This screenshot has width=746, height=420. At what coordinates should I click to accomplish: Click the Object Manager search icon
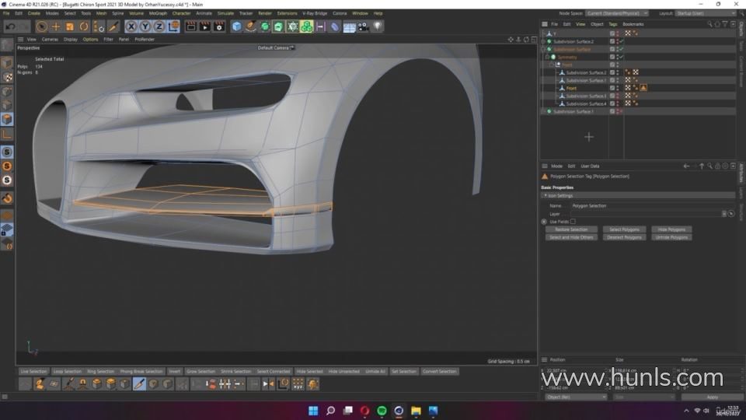(x=709, y=24)
